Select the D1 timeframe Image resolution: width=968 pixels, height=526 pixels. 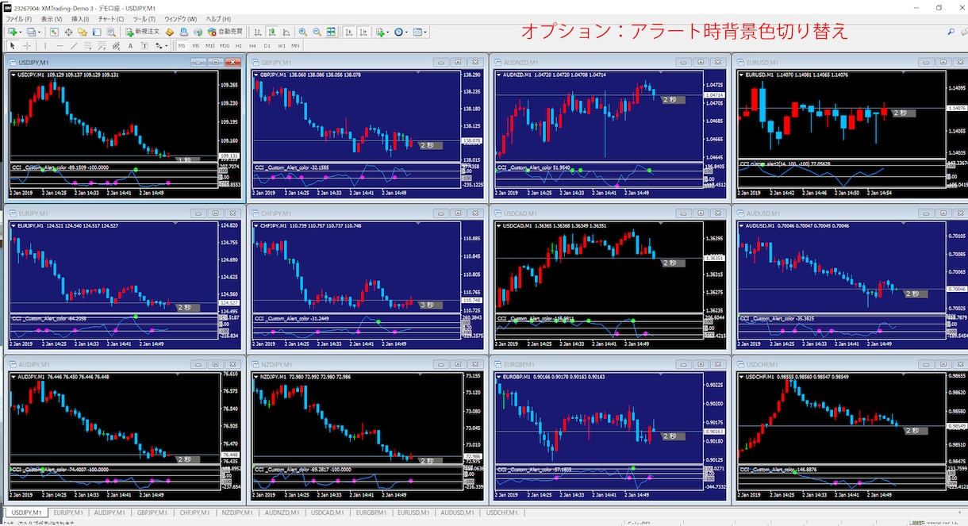coord(267,45)
